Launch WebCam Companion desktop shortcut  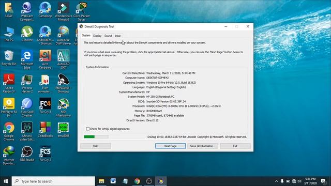tap(27, 11)
